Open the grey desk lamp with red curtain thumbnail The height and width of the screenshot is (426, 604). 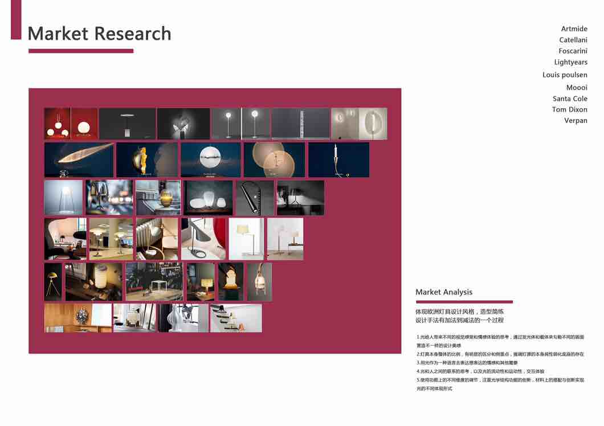tap(204, 239)
